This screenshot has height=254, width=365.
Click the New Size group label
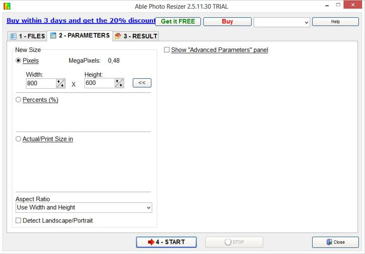pos(28,50)
